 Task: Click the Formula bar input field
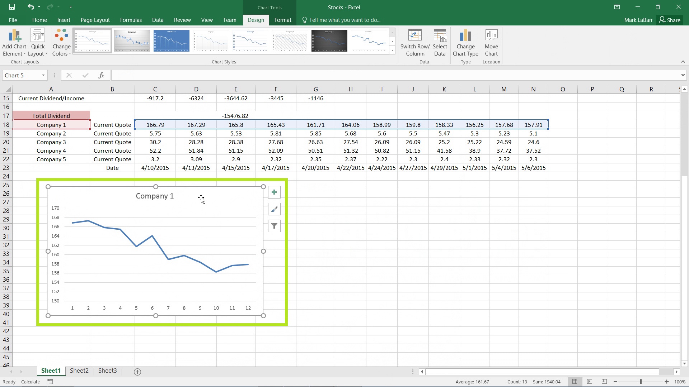(397, 75)
